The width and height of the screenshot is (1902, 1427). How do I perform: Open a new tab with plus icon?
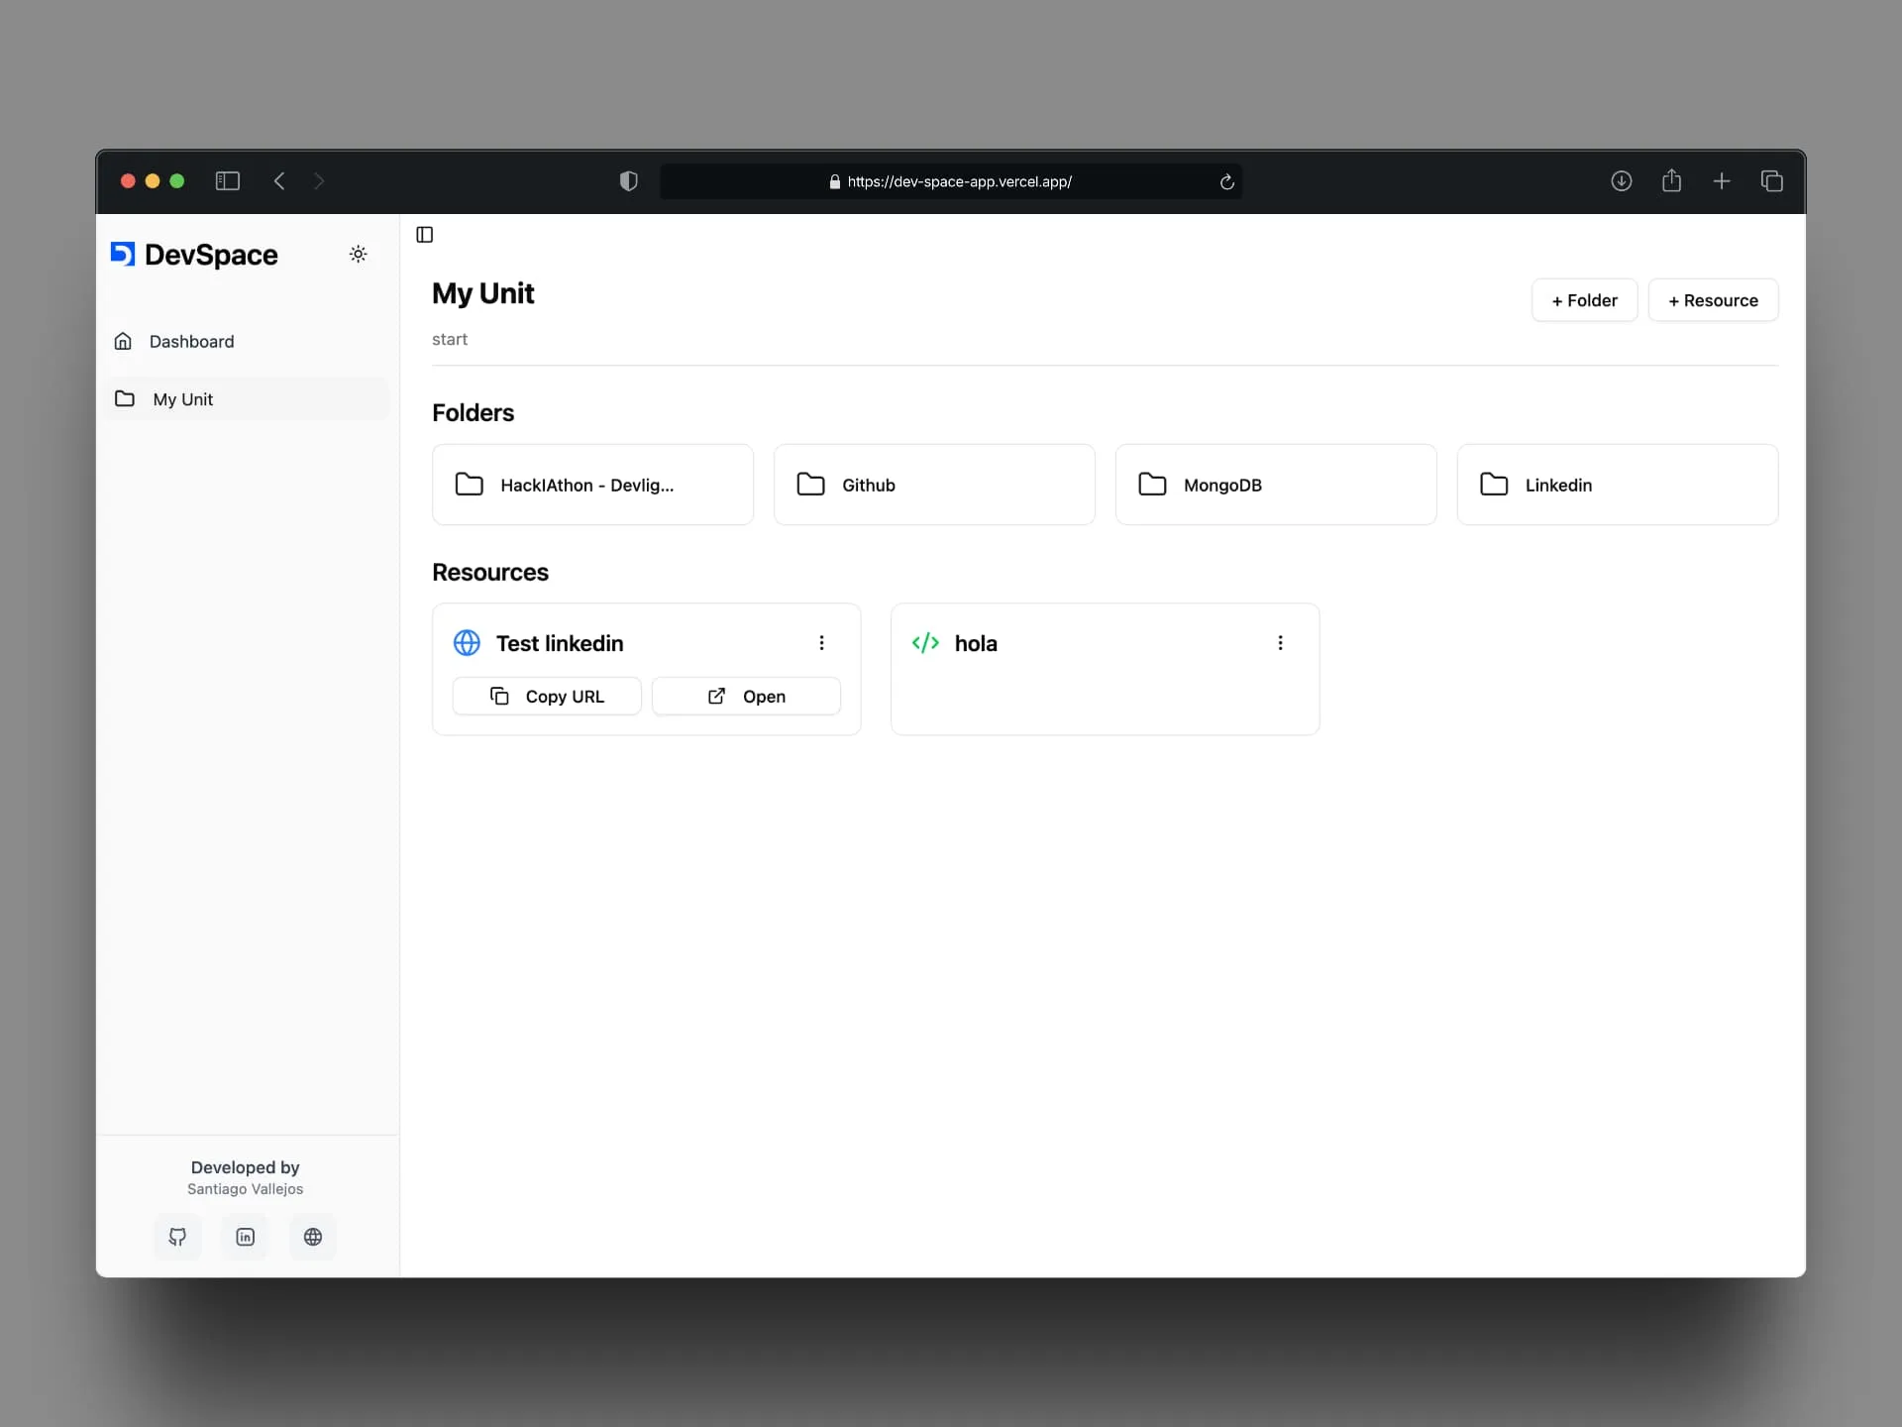[x=1722, y=181]
